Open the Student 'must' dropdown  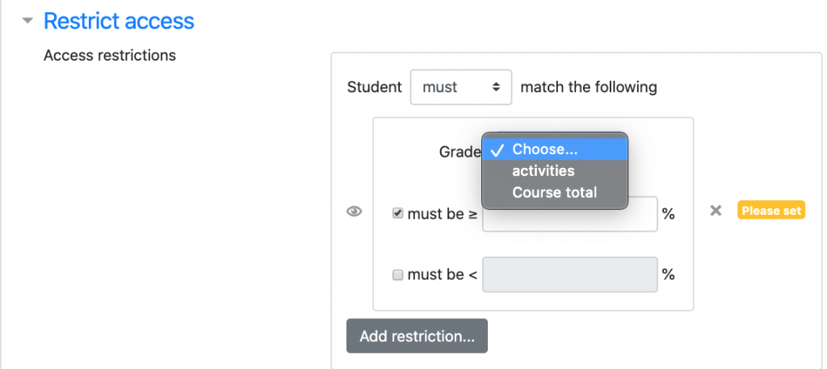pyautogui.click(x=460, y=87)
